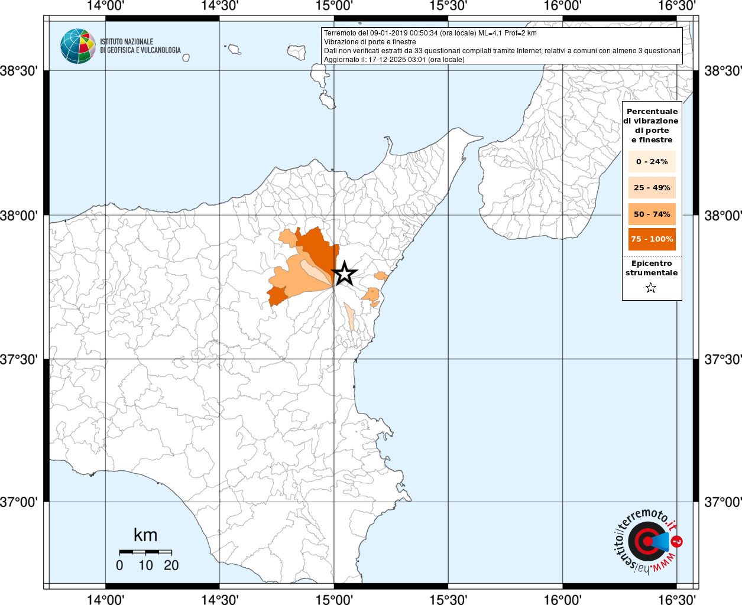Screen dimensions: 742x605
Task: Select the 50 - 74% legend swatch
Action: point(652,214)
